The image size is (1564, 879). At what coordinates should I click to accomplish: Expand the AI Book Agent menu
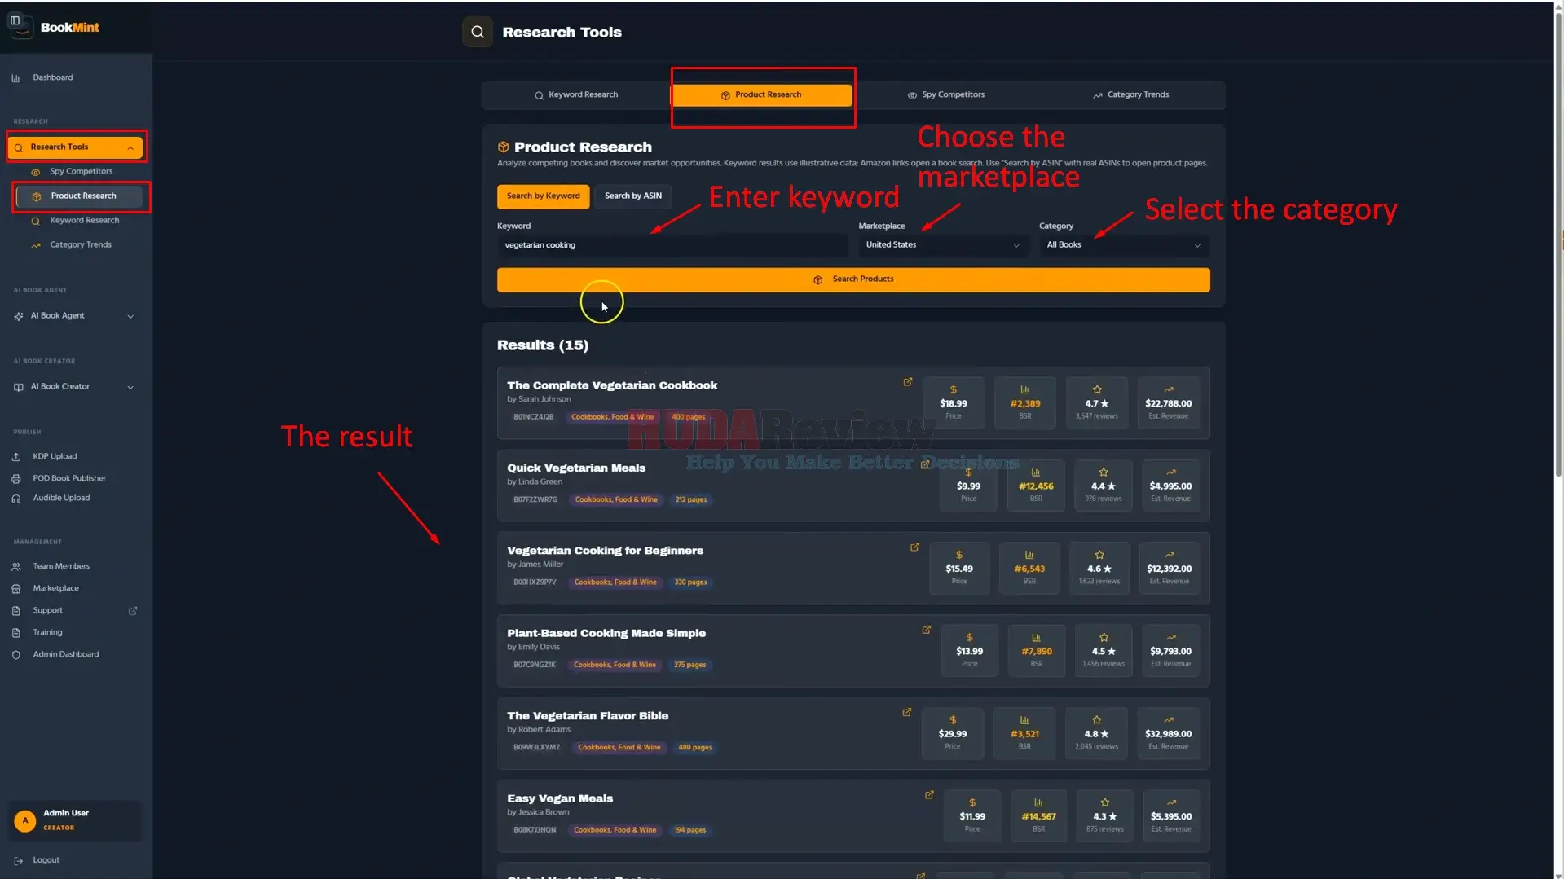75,315
